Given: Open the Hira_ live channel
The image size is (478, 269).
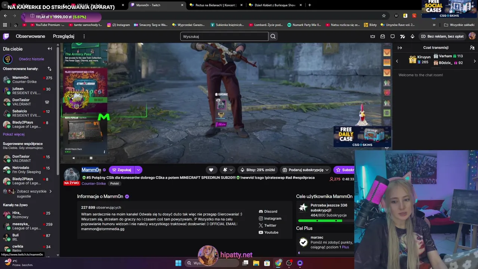Looking at the screenshot, I should [x=28, y=215].
